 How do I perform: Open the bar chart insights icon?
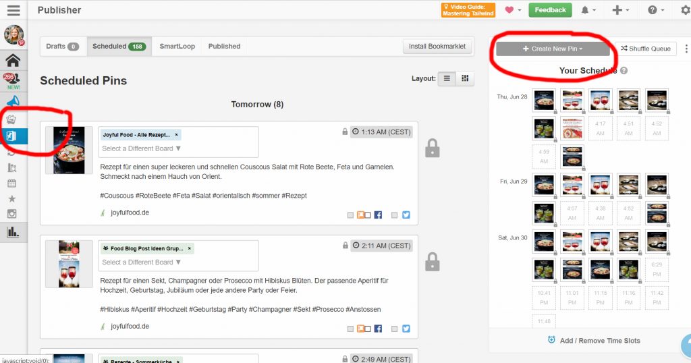(x=13, y=232)
